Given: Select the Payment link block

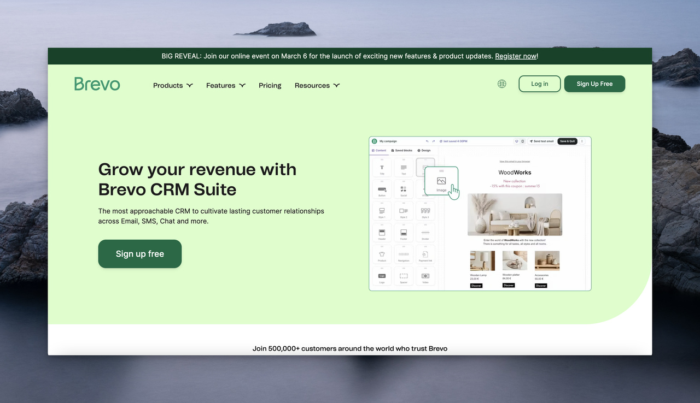Looking at the screenshot, I should [425, 254].
